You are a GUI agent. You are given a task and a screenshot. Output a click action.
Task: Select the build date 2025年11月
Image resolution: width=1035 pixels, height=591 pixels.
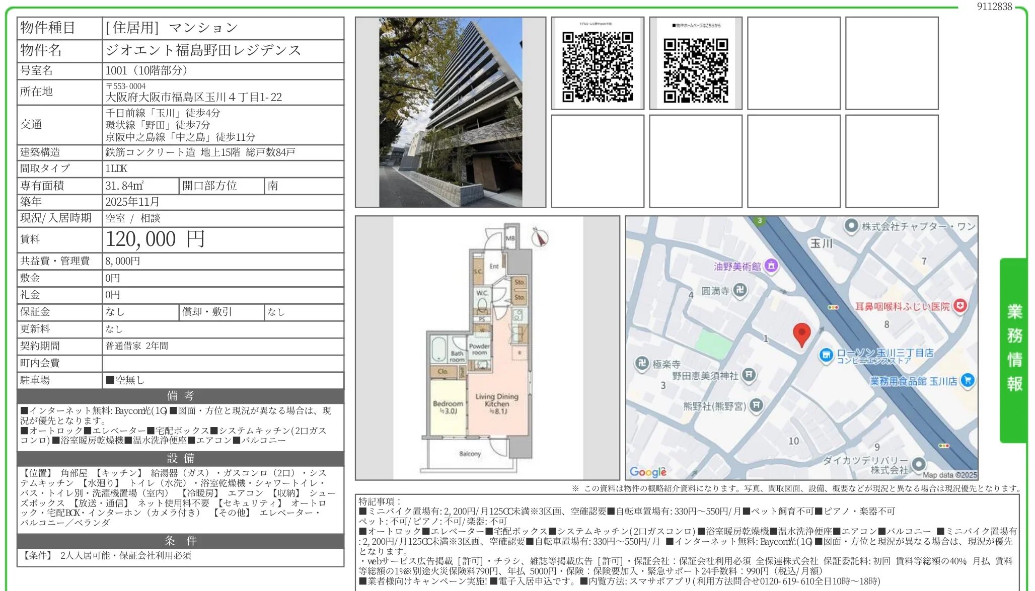(132, 202)
